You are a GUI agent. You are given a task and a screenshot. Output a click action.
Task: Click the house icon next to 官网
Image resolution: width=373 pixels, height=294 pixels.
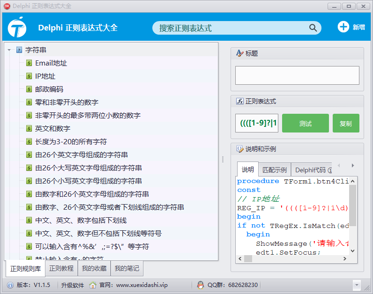(x=92, y=285)
